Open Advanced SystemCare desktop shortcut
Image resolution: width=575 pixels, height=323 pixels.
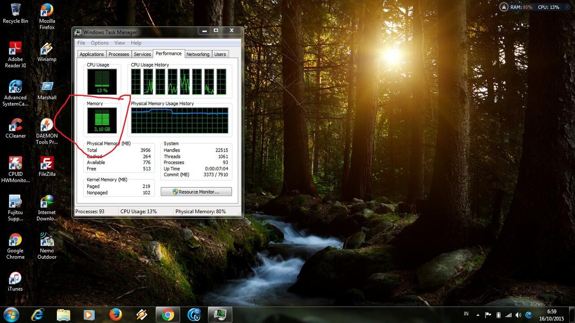15,93
